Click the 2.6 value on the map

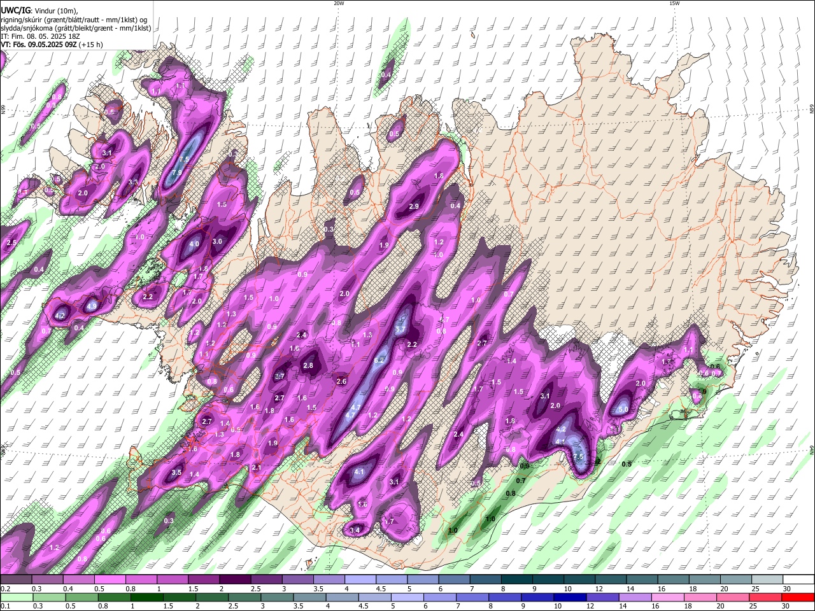pos(341,381)
